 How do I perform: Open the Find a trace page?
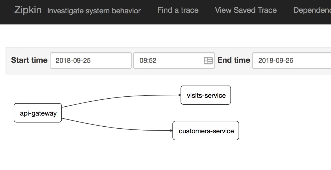click(178, 10)
